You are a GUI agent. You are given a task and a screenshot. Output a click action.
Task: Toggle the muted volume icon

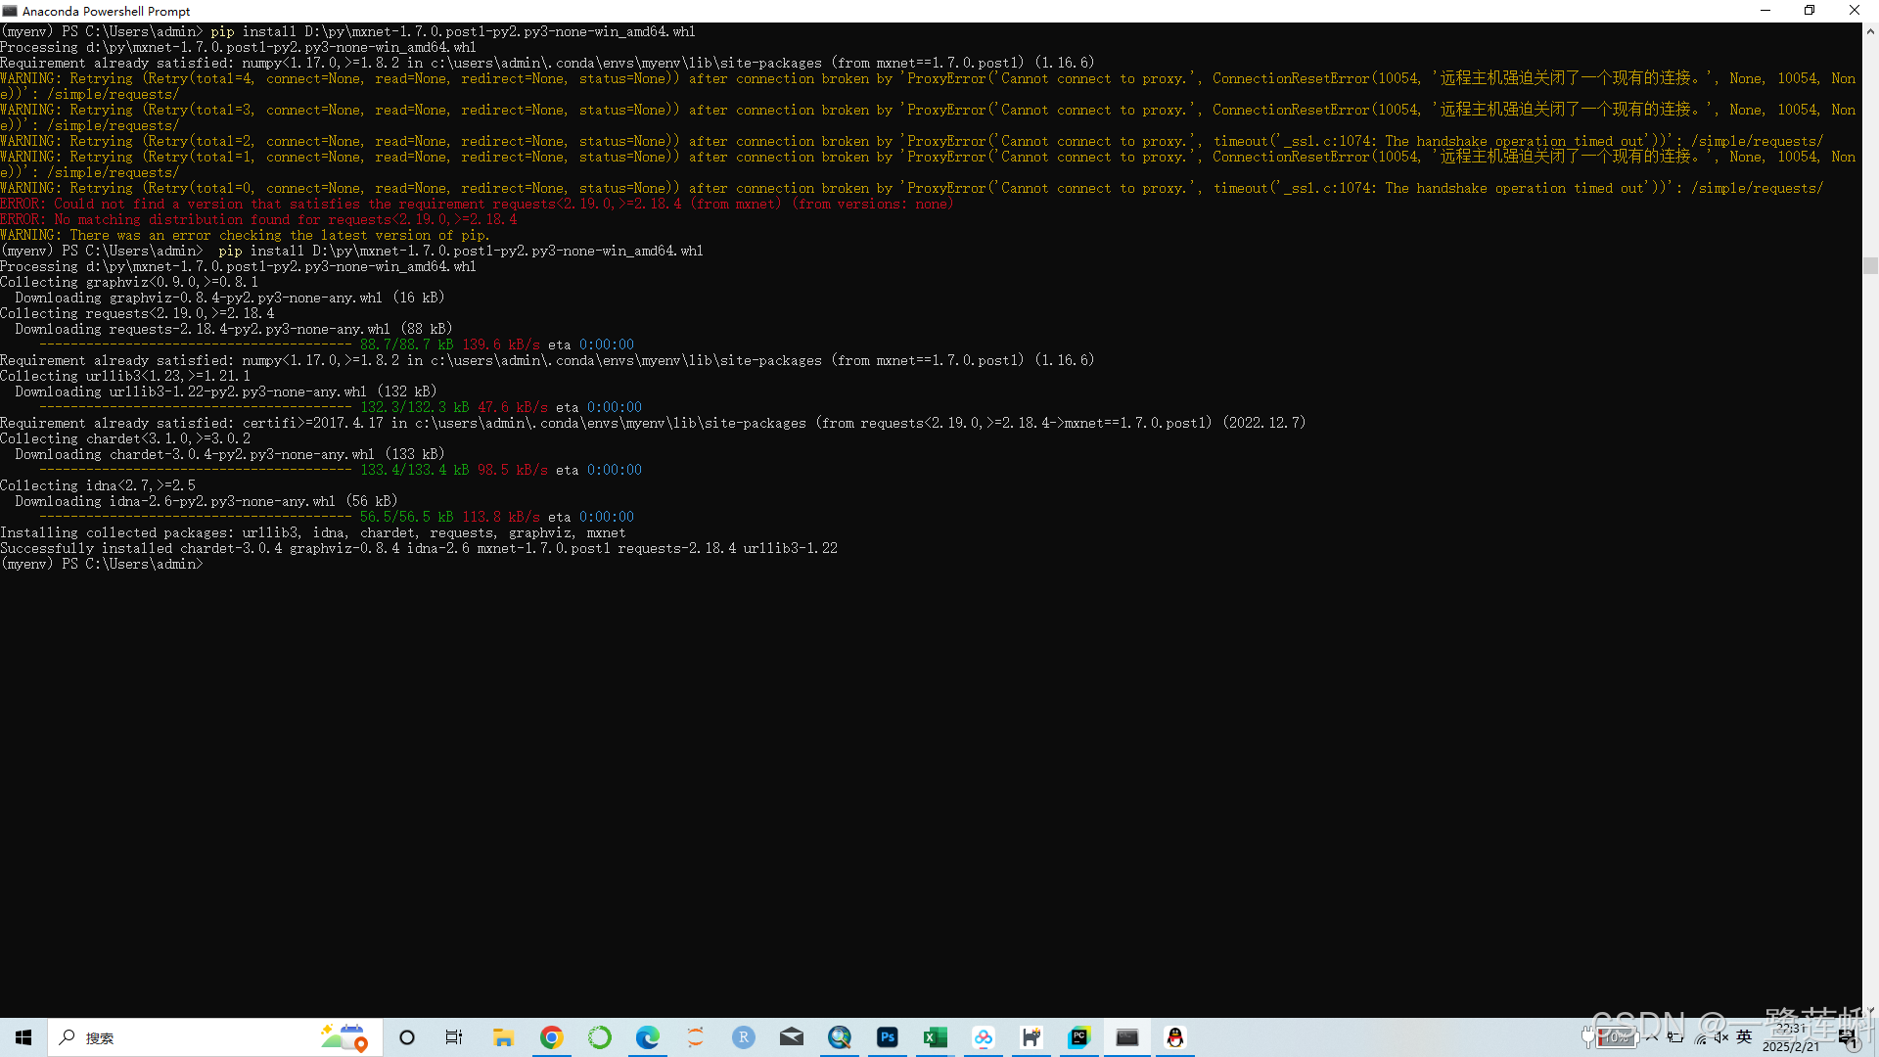tap(1721, 1037)
